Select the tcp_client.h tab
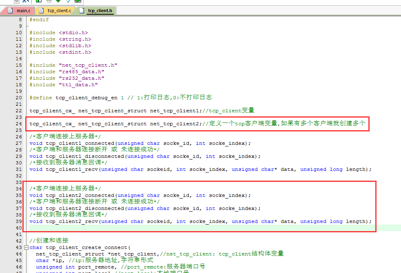The height and width of the screenshot is (273, 401). pyautogui.click(x=100, y=11)
